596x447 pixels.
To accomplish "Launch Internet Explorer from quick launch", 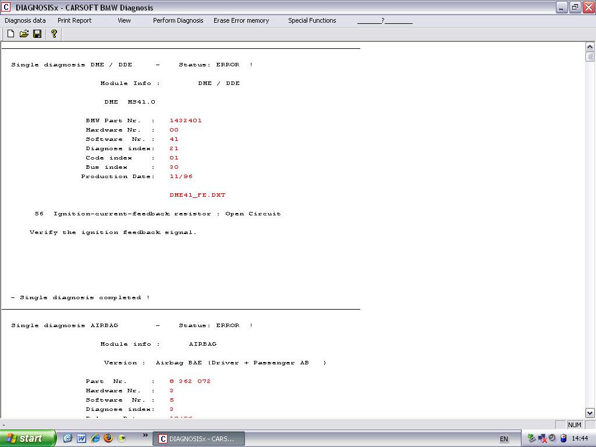I will pyautogui.click(x=95, y=438).
